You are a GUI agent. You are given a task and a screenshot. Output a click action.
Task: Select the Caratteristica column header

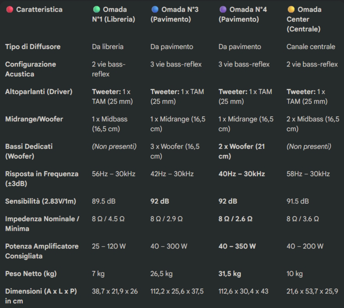pos(39,9)
